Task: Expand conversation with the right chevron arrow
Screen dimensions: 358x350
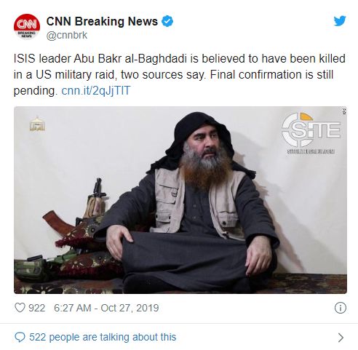Action: [x=341, y=338]
